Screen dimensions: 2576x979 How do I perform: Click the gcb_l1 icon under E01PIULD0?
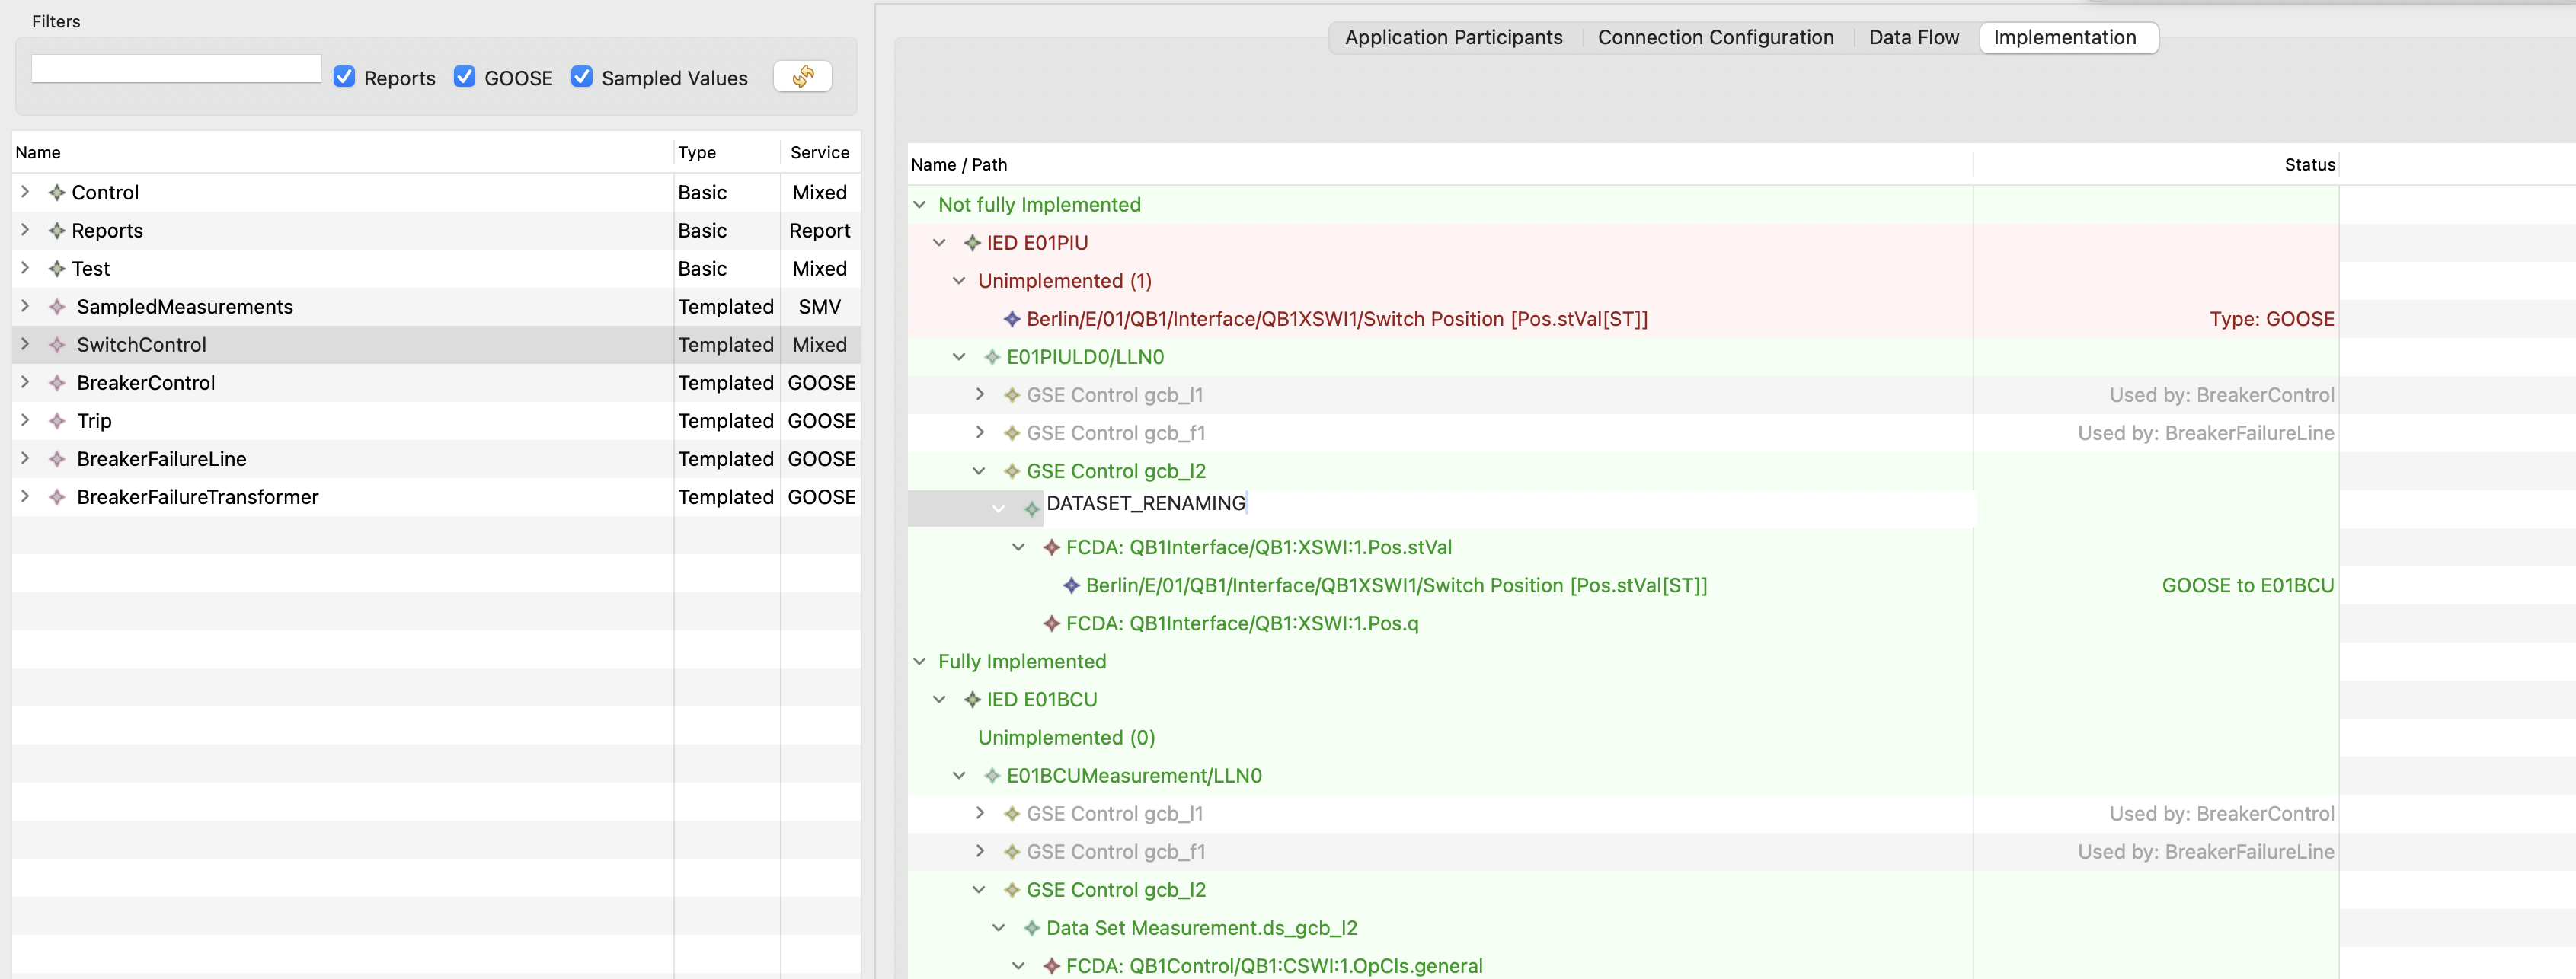click(x=1012, y=394)
